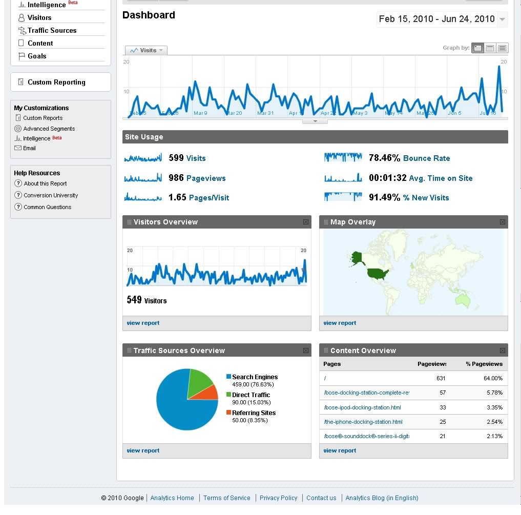Close the Visitors Overview widget
The height and width of the screenshot is (515, 521).
coord(306,222)
